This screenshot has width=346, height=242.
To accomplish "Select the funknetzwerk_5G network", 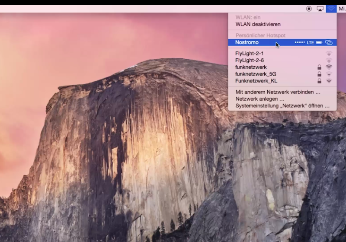I will (255, 74).
